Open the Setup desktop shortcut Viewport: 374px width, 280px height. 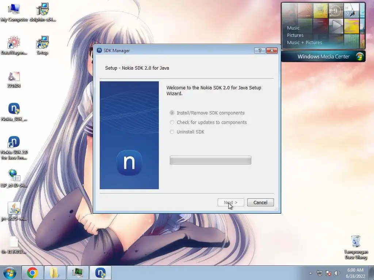(42, 46)
